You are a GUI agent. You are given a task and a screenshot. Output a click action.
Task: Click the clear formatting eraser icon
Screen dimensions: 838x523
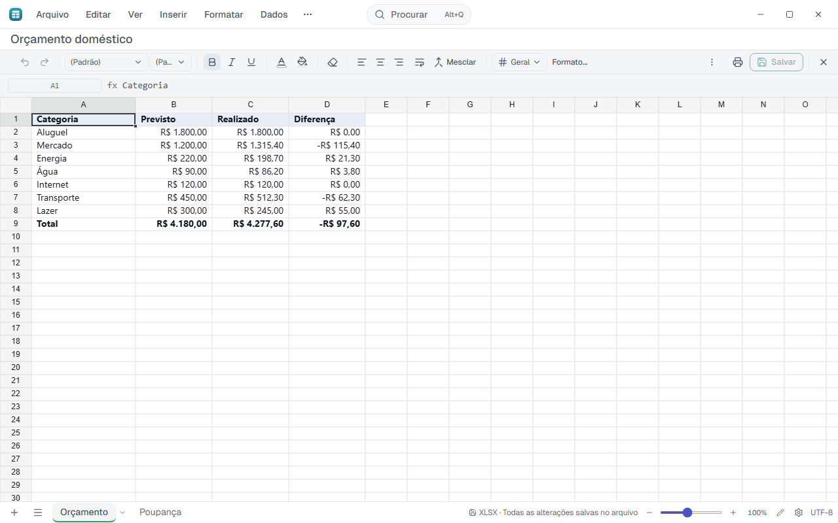(333, 62)
